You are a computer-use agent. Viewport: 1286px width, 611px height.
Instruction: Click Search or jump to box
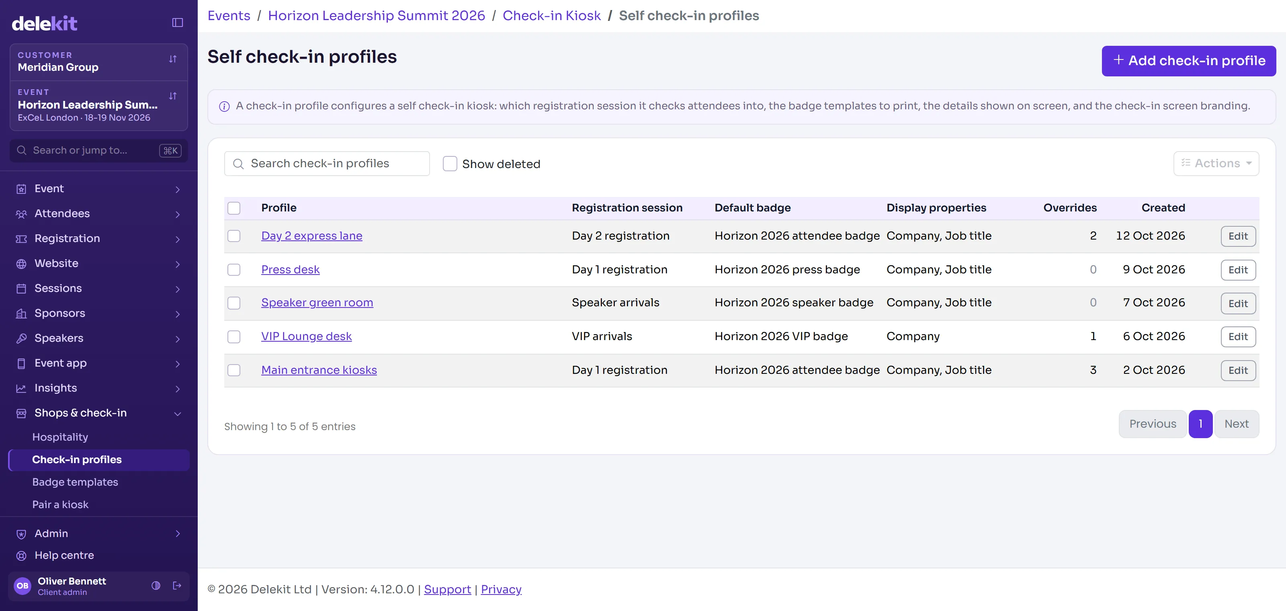tap(98, 150)
